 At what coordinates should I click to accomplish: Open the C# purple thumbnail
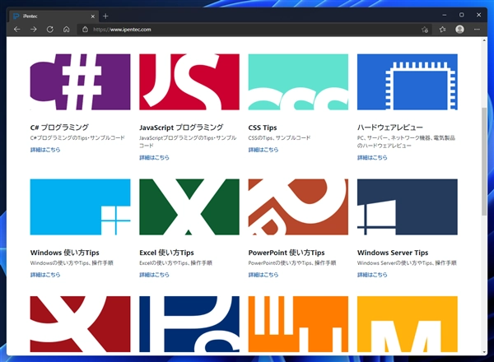[x=81, y=81]
